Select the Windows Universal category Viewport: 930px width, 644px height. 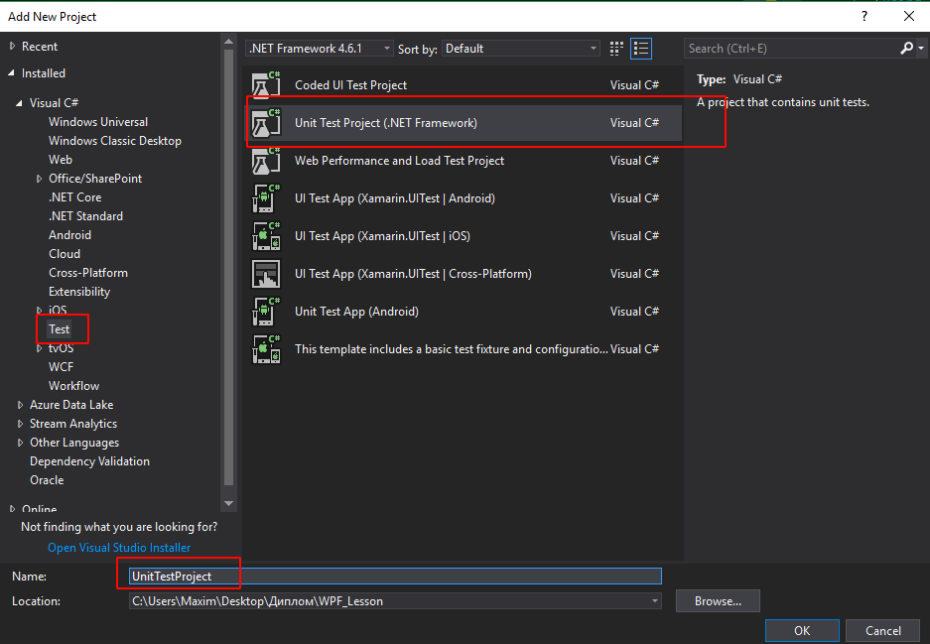pyautogui.click(x=98, y=122)
